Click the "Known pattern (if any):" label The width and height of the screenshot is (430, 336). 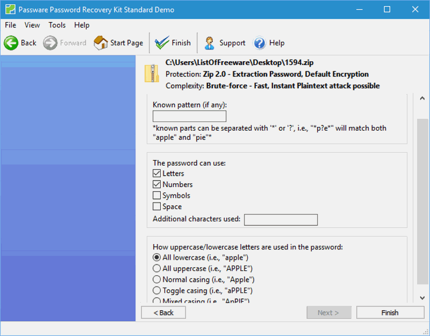pos(190,105)
